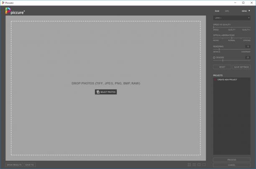Minimize the Piccure+ window

click(235, 3)
